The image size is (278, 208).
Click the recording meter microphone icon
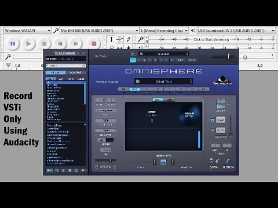point(140,39)
